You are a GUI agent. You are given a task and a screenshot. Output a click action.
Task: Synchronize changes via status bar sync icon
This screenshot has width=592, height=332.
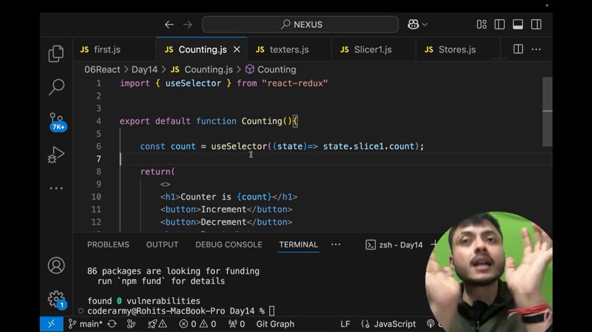112,324
